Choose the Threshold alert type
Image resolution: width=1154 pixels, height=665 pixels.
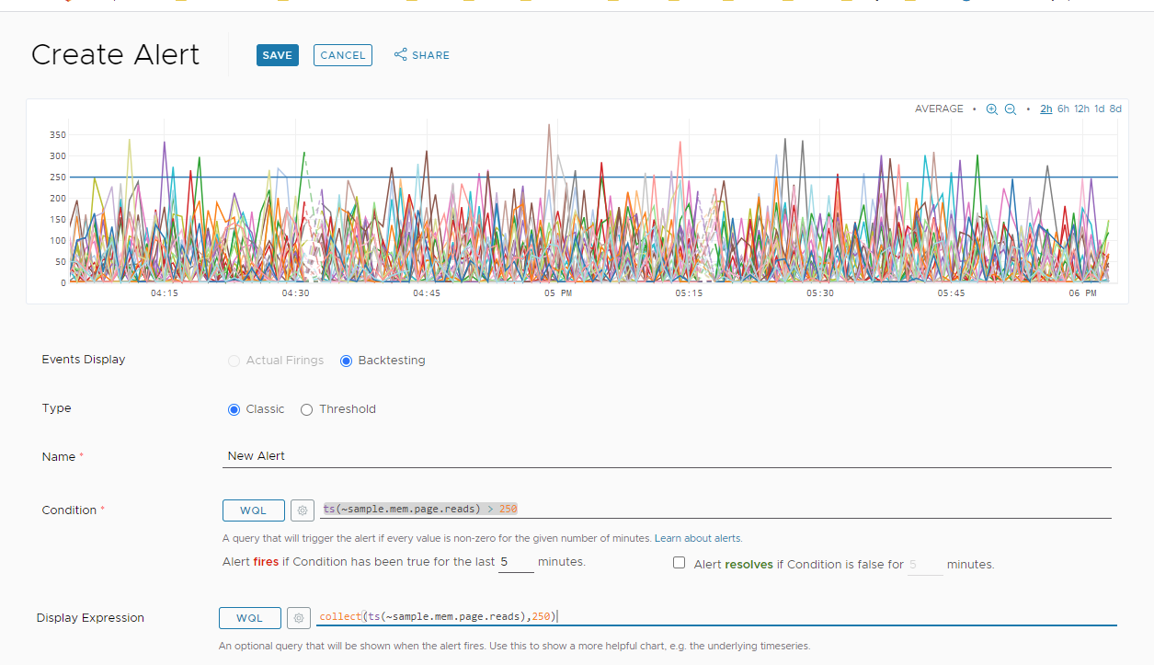click(307, 409)
